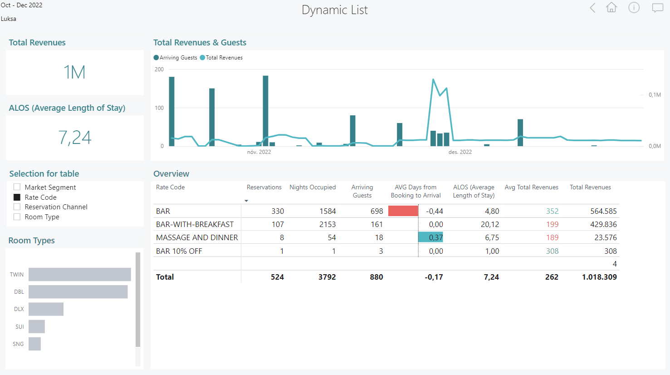Click the Total Revenues legend marker
Image resolution: width=670 pixels, height=375 pixels.
[202, 58]
